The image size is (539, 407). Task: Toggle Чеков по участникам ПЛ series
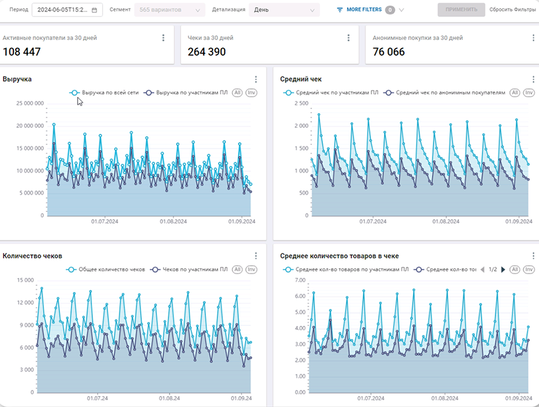(188, 270)
